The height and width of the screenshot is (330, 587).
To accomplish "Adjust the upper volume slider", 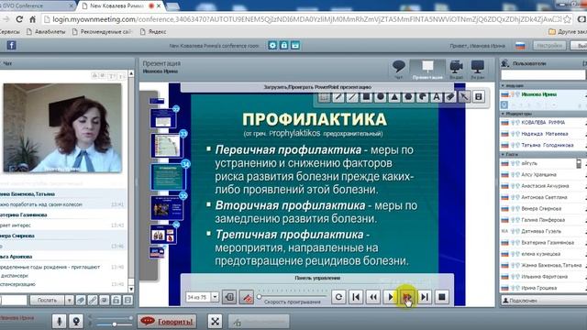I will pyautogui.click(x=114, y=318).
